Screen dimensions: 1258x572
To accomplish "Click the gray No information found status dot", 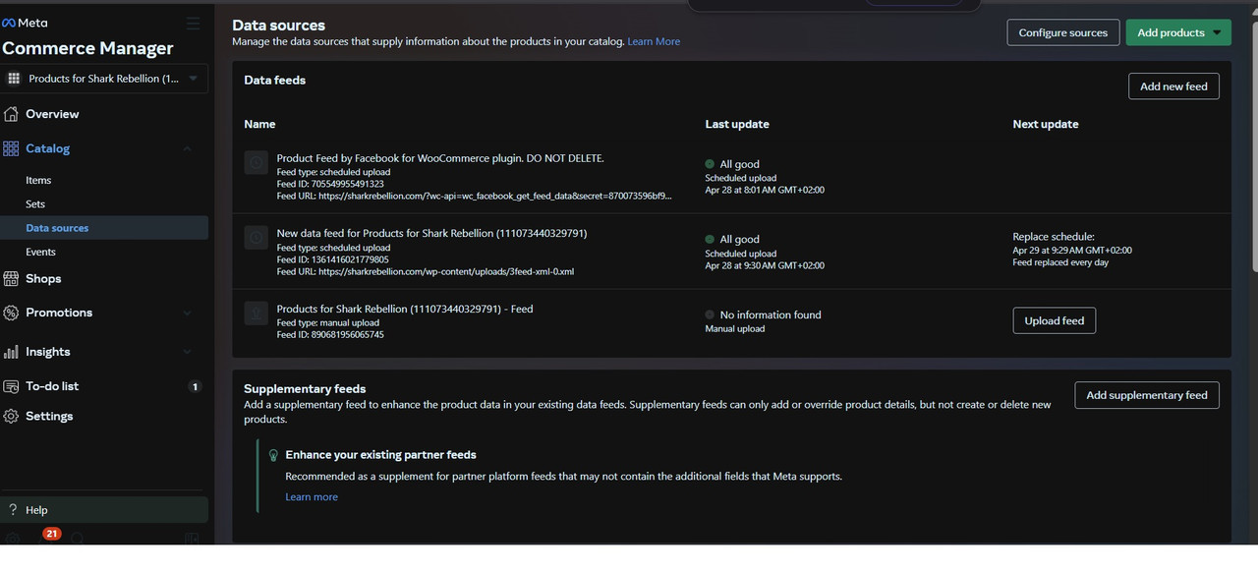I will (x=710, y=315).
